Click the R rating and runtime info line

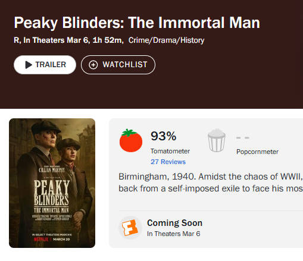tap(68, 40)
